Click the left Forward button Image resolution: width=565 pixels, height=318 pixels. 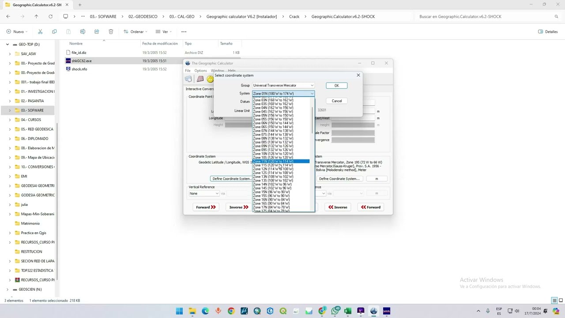tap(206, 207)
